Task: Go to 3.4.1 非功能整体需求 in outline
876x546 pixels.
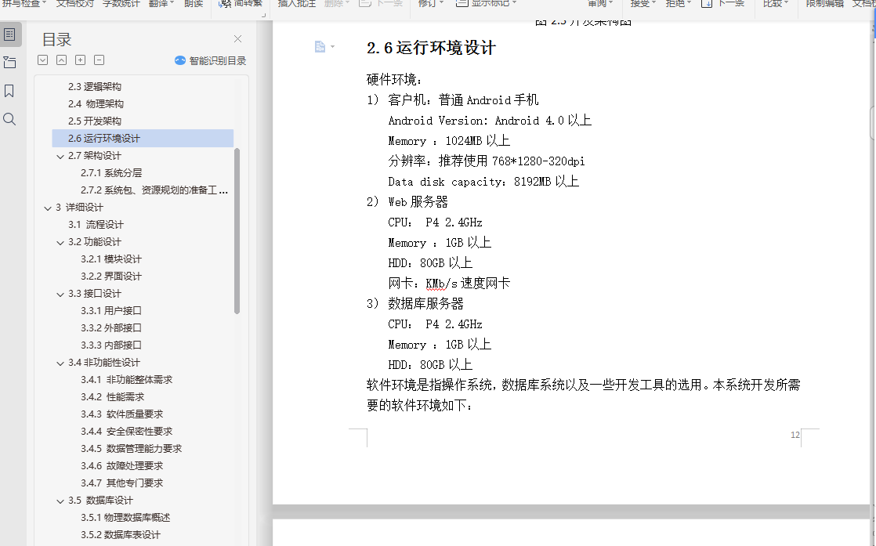Action: pos(126,380)
